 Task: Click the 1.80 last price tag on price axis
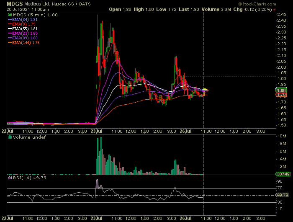click(x=281, y=90)
